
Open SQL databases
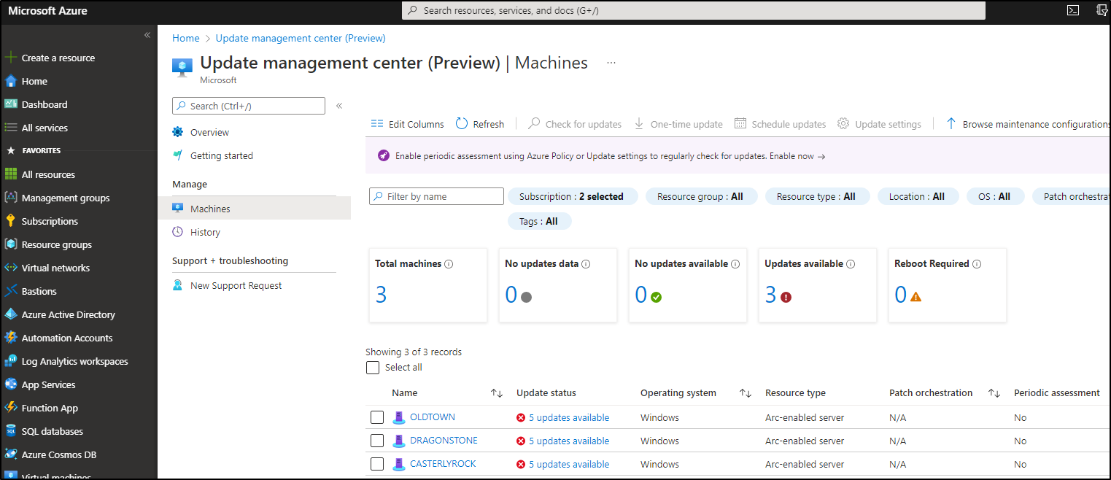coord(53,431)
